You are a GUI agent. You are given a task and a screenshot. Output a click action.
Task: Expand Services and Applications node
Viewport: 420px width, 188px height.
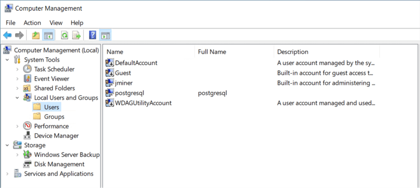click(7, 174)
